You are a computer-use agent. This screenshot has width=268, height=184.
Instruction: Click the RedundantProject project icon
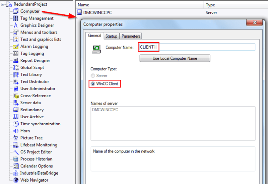pyautogui.click(x=10, y=4)
